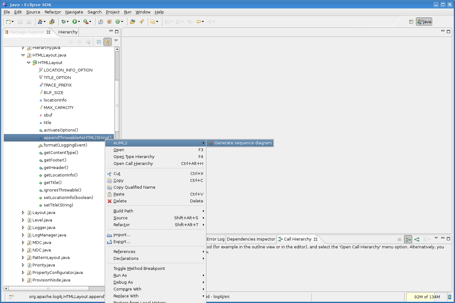Open the Refactor menu in the menu bar
The width and height of the screenshot is (455, 303).
[x=53, y=12]
